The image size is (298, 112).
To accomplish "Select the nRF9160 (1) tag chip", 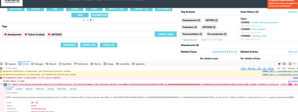I will point(211,20).
